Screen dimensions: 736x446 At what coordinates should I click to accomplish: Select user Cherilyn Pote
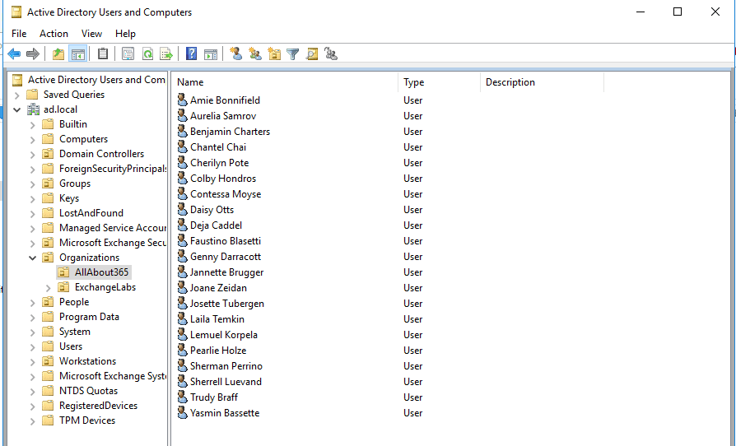(x=219, y=163)
